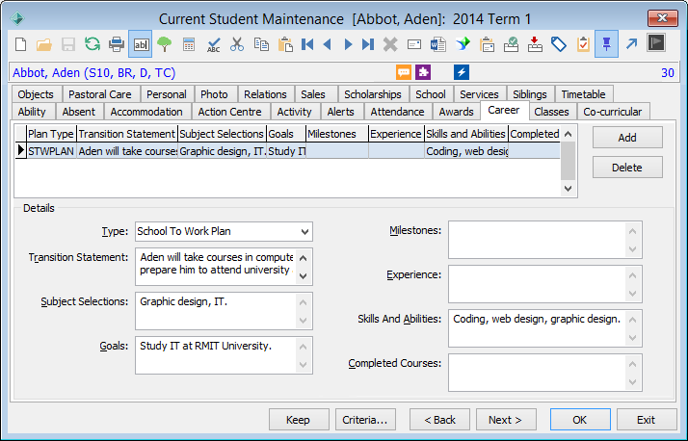Open the Awards tab
The height and width of the screenshot is (441, 688).
(x=457, y=112)
